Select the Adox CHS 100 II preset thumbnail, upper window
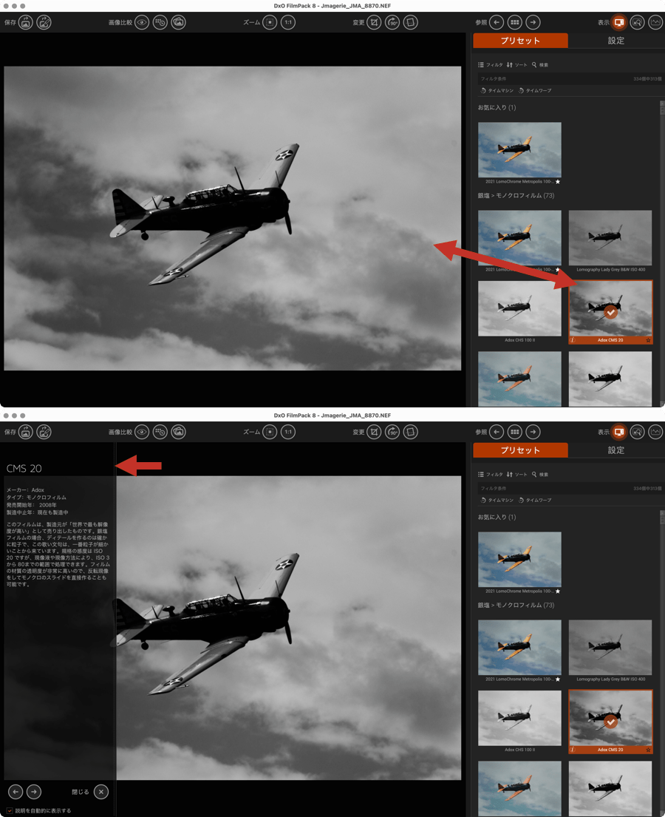Screen dimensions: 665x817 click(519, 308)
